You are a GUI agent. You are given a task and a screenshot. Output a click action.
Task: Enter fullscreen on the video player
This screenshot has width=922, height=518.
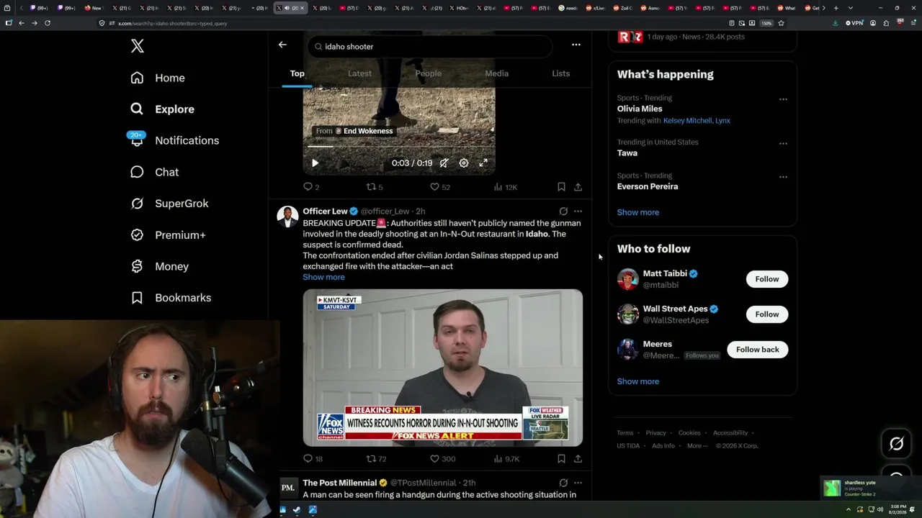(483, 163)
